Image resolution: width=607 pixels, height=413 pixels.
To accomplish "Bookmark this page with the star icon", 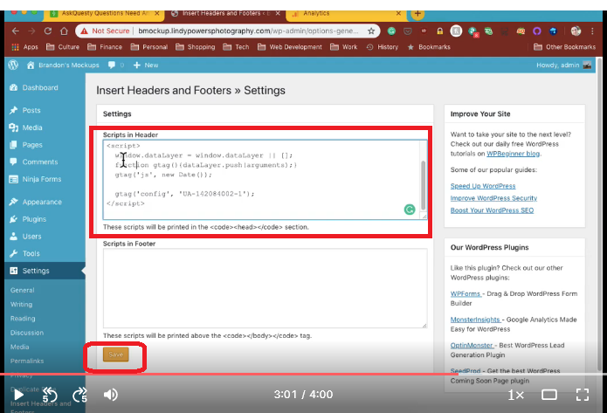I will coord(371,31).
